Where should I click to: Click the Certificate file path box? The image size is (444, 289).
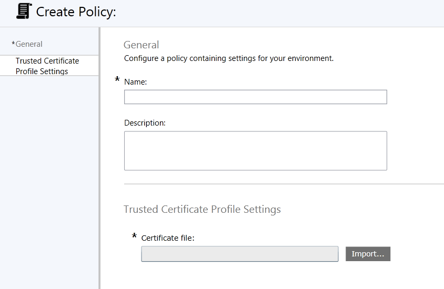pos(239,254)
